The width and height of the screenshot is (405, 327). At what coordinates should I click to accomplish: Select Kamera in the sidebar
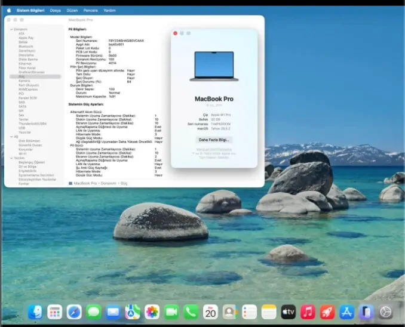(24, 81)
